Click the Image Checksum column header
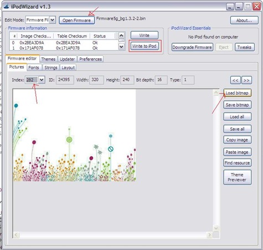Image resolution: width=263 pixels, height=250 pixels. 35,36
